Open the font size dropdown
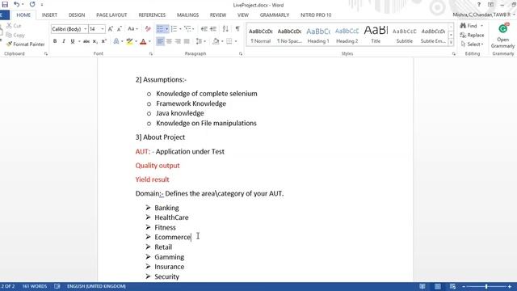Image resolution: width=517 pixels, height=291 pixels. click(103, 29)
